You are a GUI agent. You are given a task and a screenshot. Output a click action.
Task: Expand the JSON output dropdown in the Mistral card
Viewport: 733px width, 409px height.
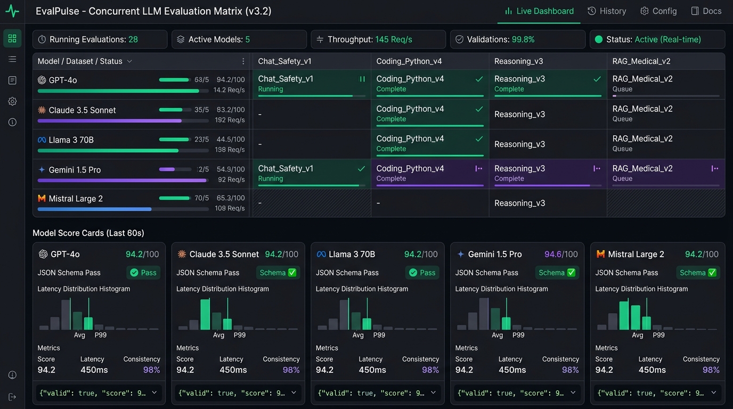713,393
